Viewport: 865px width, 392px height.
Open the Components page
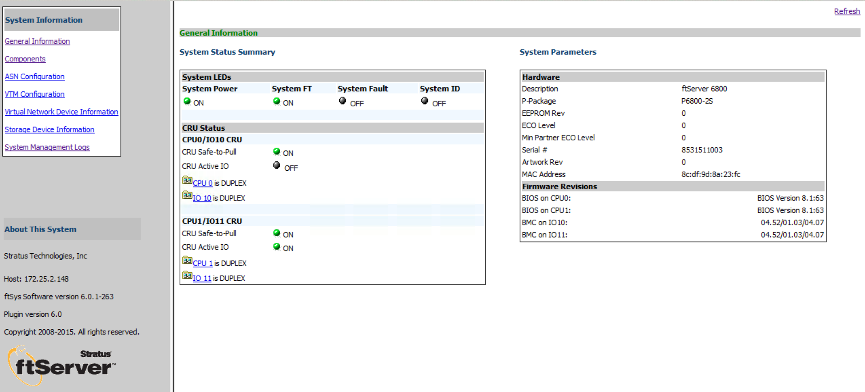click(x=25, y=59)
